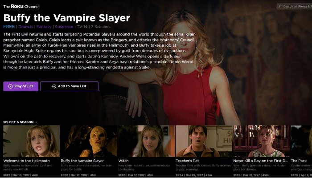
Task: Open the Suspense genre link
Action: click(64, 27)
